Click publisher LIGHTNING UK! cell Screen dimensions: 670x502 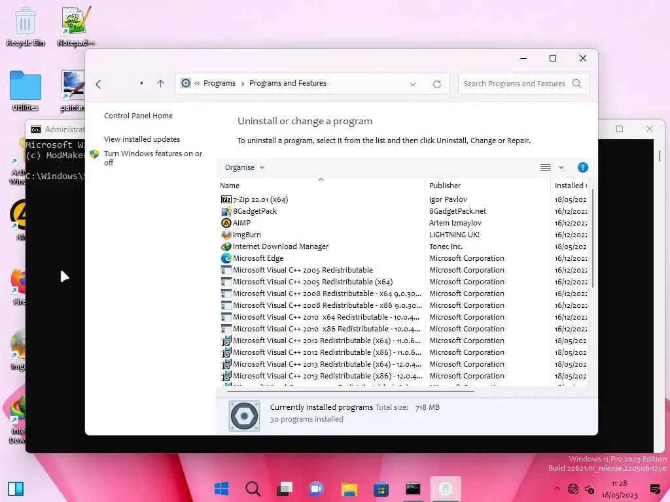point(454,235)
